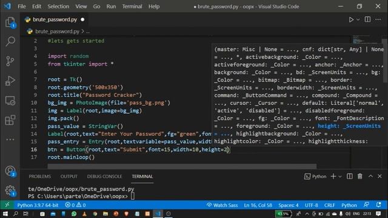Show hidden system tray icons
The height and width of the screenshot is (218, 388).
point(307,214)
